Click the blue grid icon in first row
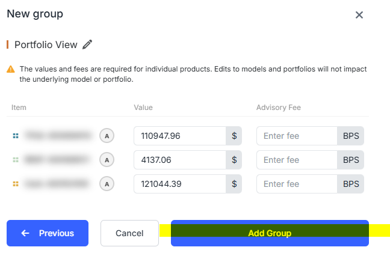 click(16, 136)
